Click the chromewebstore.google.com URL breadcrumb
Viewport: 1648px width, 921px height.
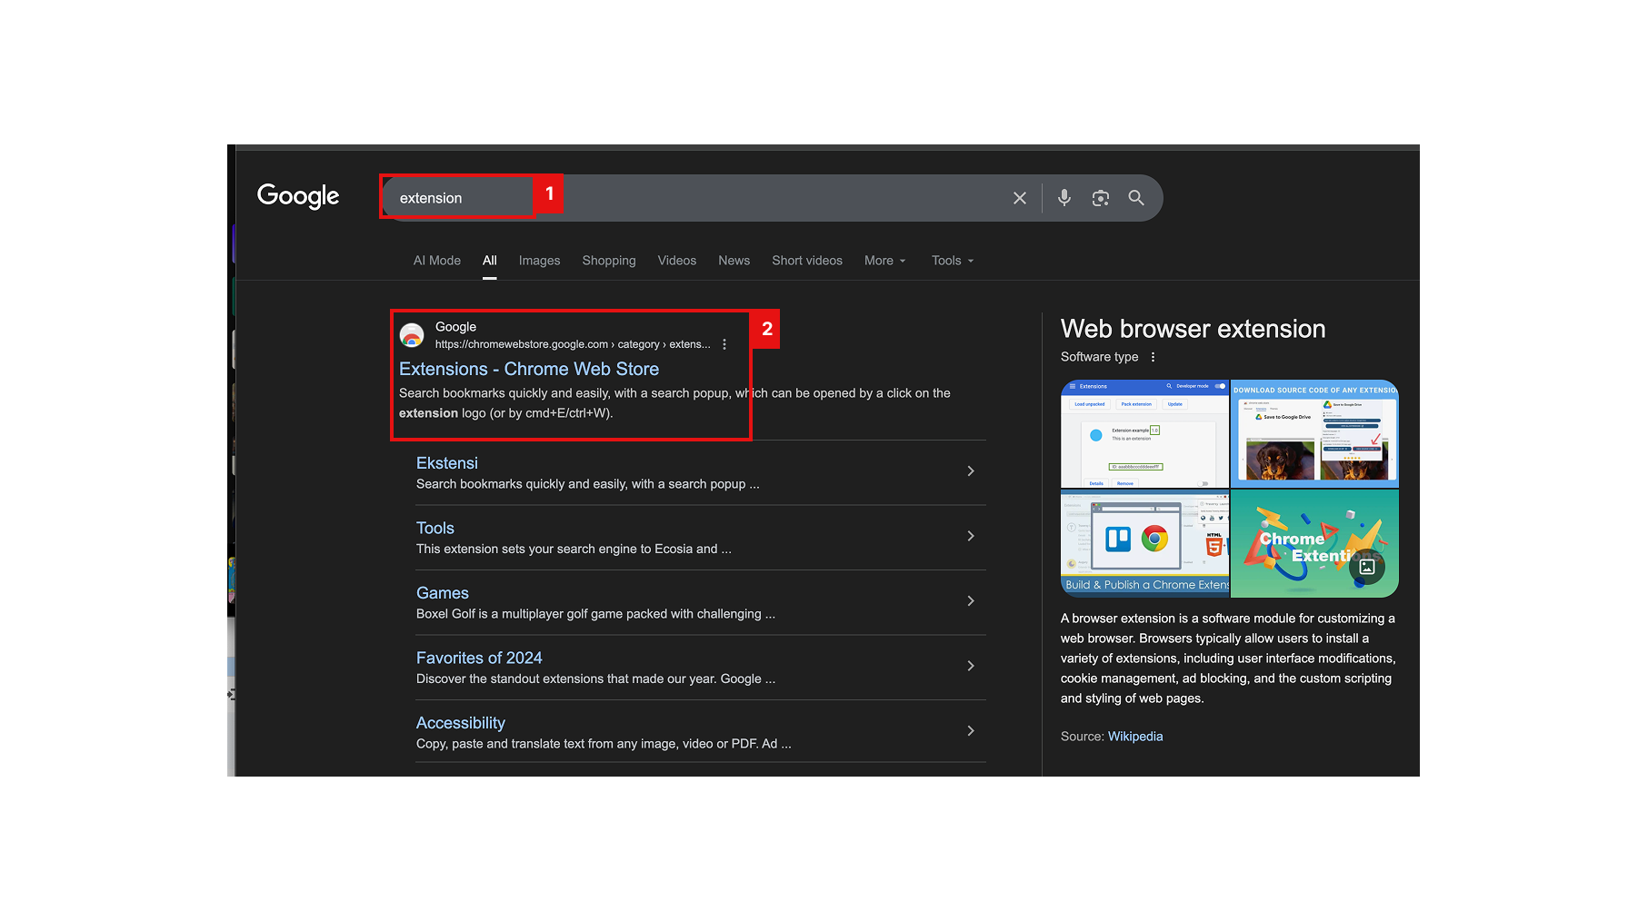coord(573,344)
